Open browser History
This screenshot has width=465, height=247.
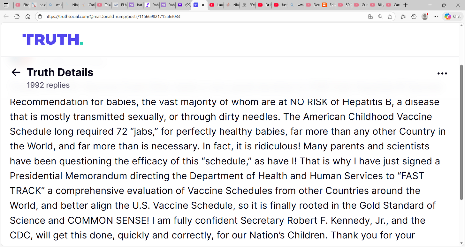414,17
